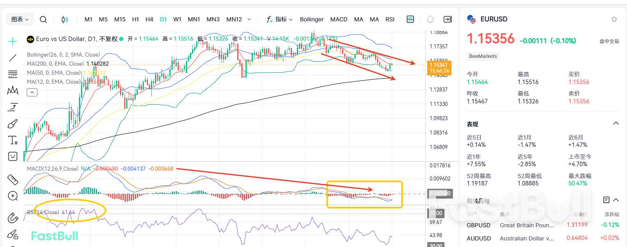Switch to the H4 timeframe
Image resolution: width=627 pixels, height=247 pixels.
(x=149, y=19)
